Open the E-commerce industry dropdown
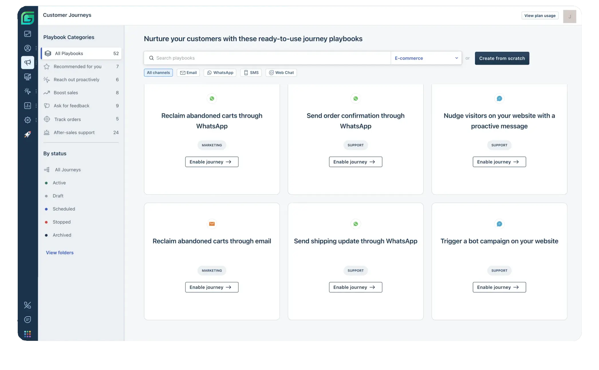This screenshot has width=599, height=370. point(426,58)
